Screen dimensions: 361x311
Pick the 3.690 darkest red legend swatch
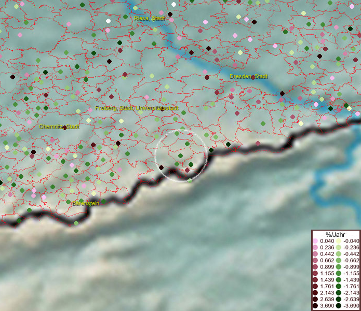(x=315, y=306)
